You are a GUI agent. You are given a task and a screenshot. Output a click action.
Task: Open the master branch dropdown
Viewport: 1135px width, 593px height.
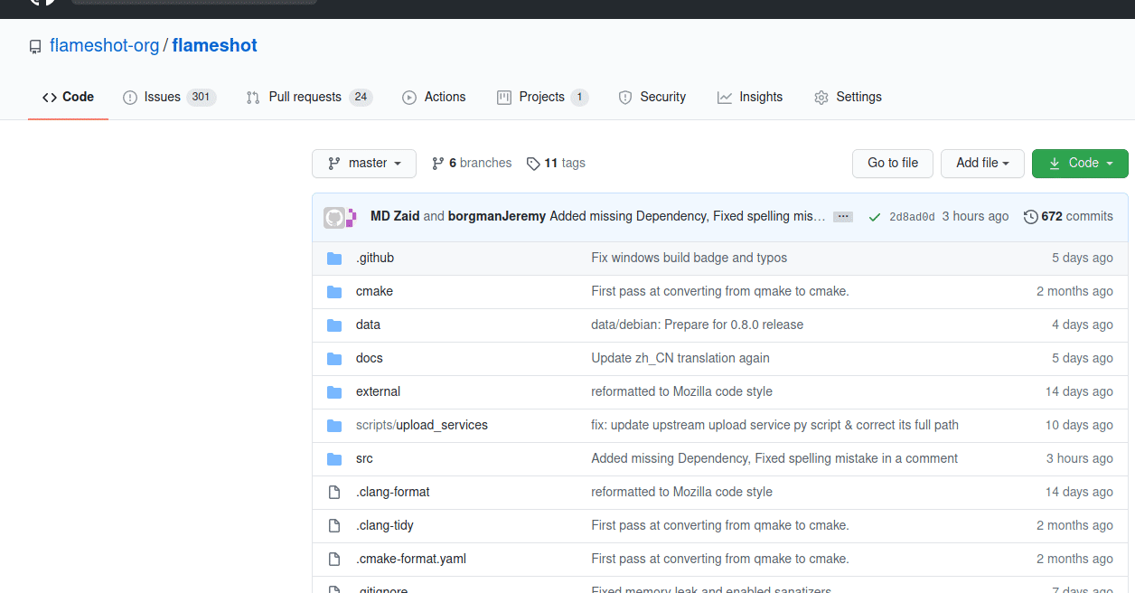(x=364, y=164)
